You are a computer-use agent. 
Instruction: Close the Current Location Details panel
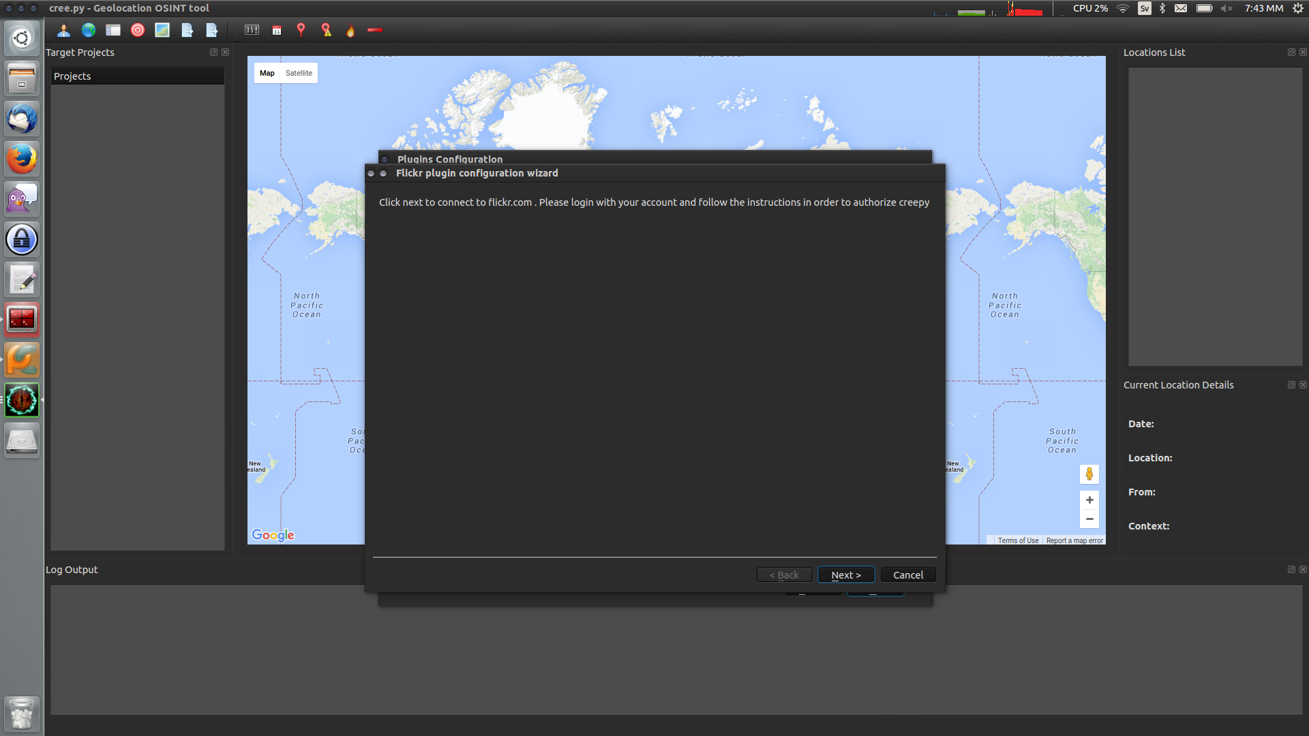point(1303,385)
